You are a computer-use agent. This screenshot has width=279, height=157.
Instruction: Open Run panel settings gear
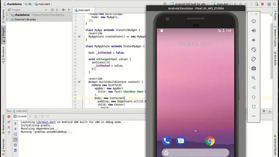(264, 111)
